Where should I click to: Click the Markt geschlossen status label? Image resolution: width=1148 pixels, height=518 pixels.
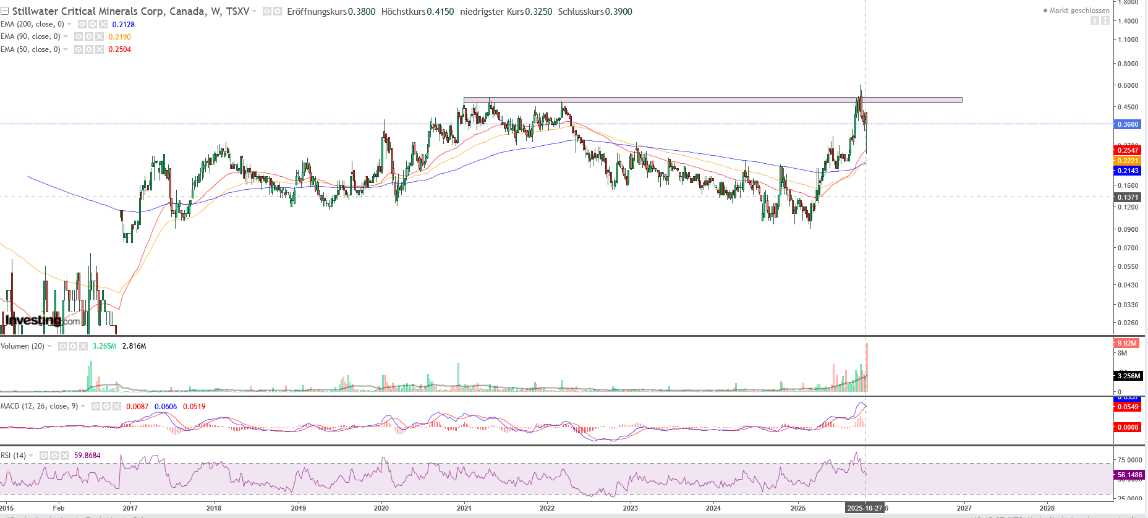coord(1078,11)
